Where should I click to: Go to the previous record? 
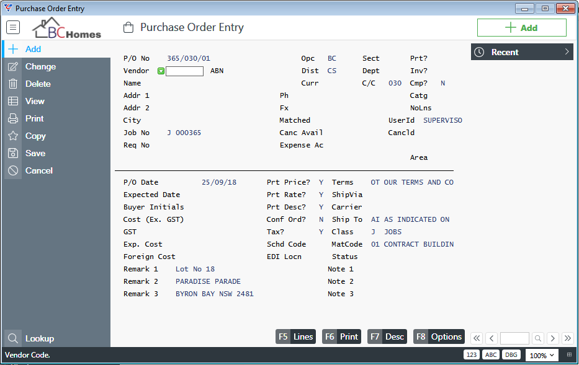click(x=491, y=338)
